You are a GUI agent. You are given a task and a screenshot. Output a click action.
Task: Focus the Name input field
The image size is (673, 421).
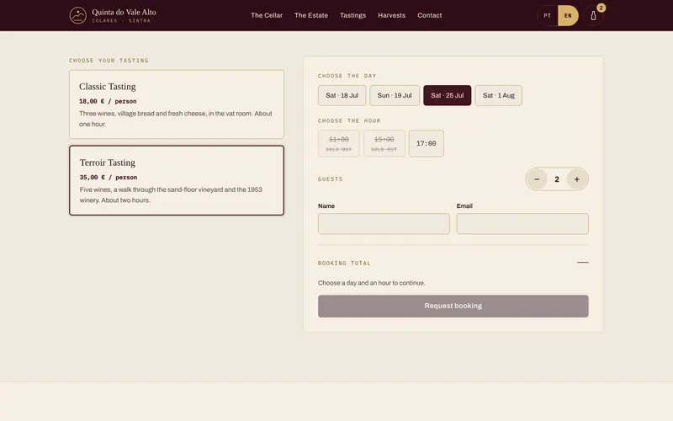(384, 224)
